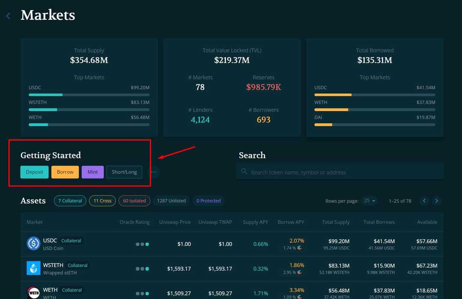The width and height of the screenshot is (462, 299).
Task: Click the previous page arrow
Action: [x=424, y=201]
